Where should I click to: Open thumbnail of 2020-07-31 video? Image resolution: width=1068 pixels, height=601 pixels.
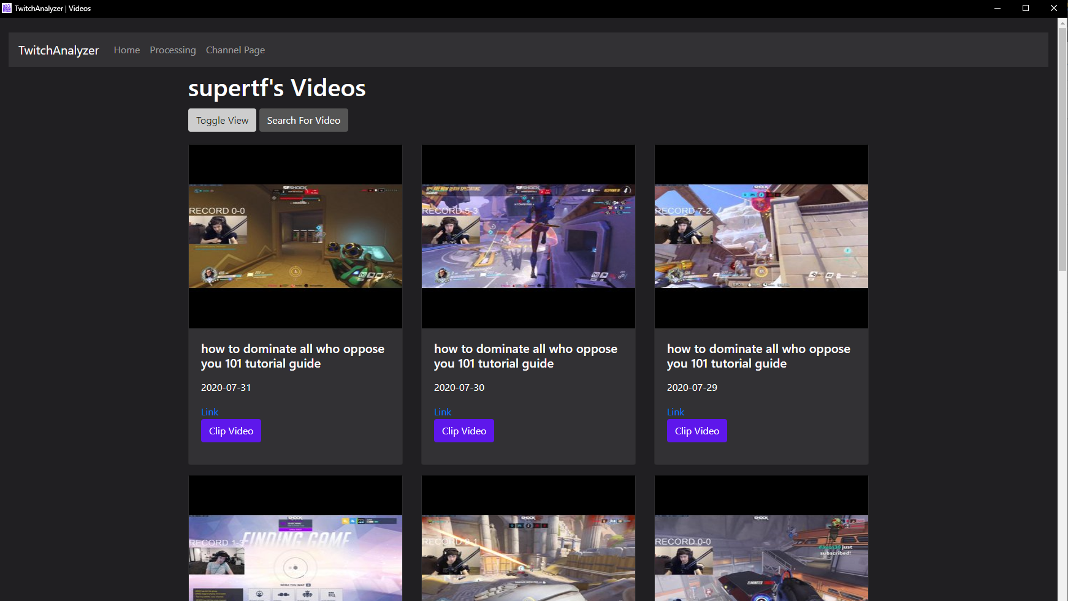point(296,236)
